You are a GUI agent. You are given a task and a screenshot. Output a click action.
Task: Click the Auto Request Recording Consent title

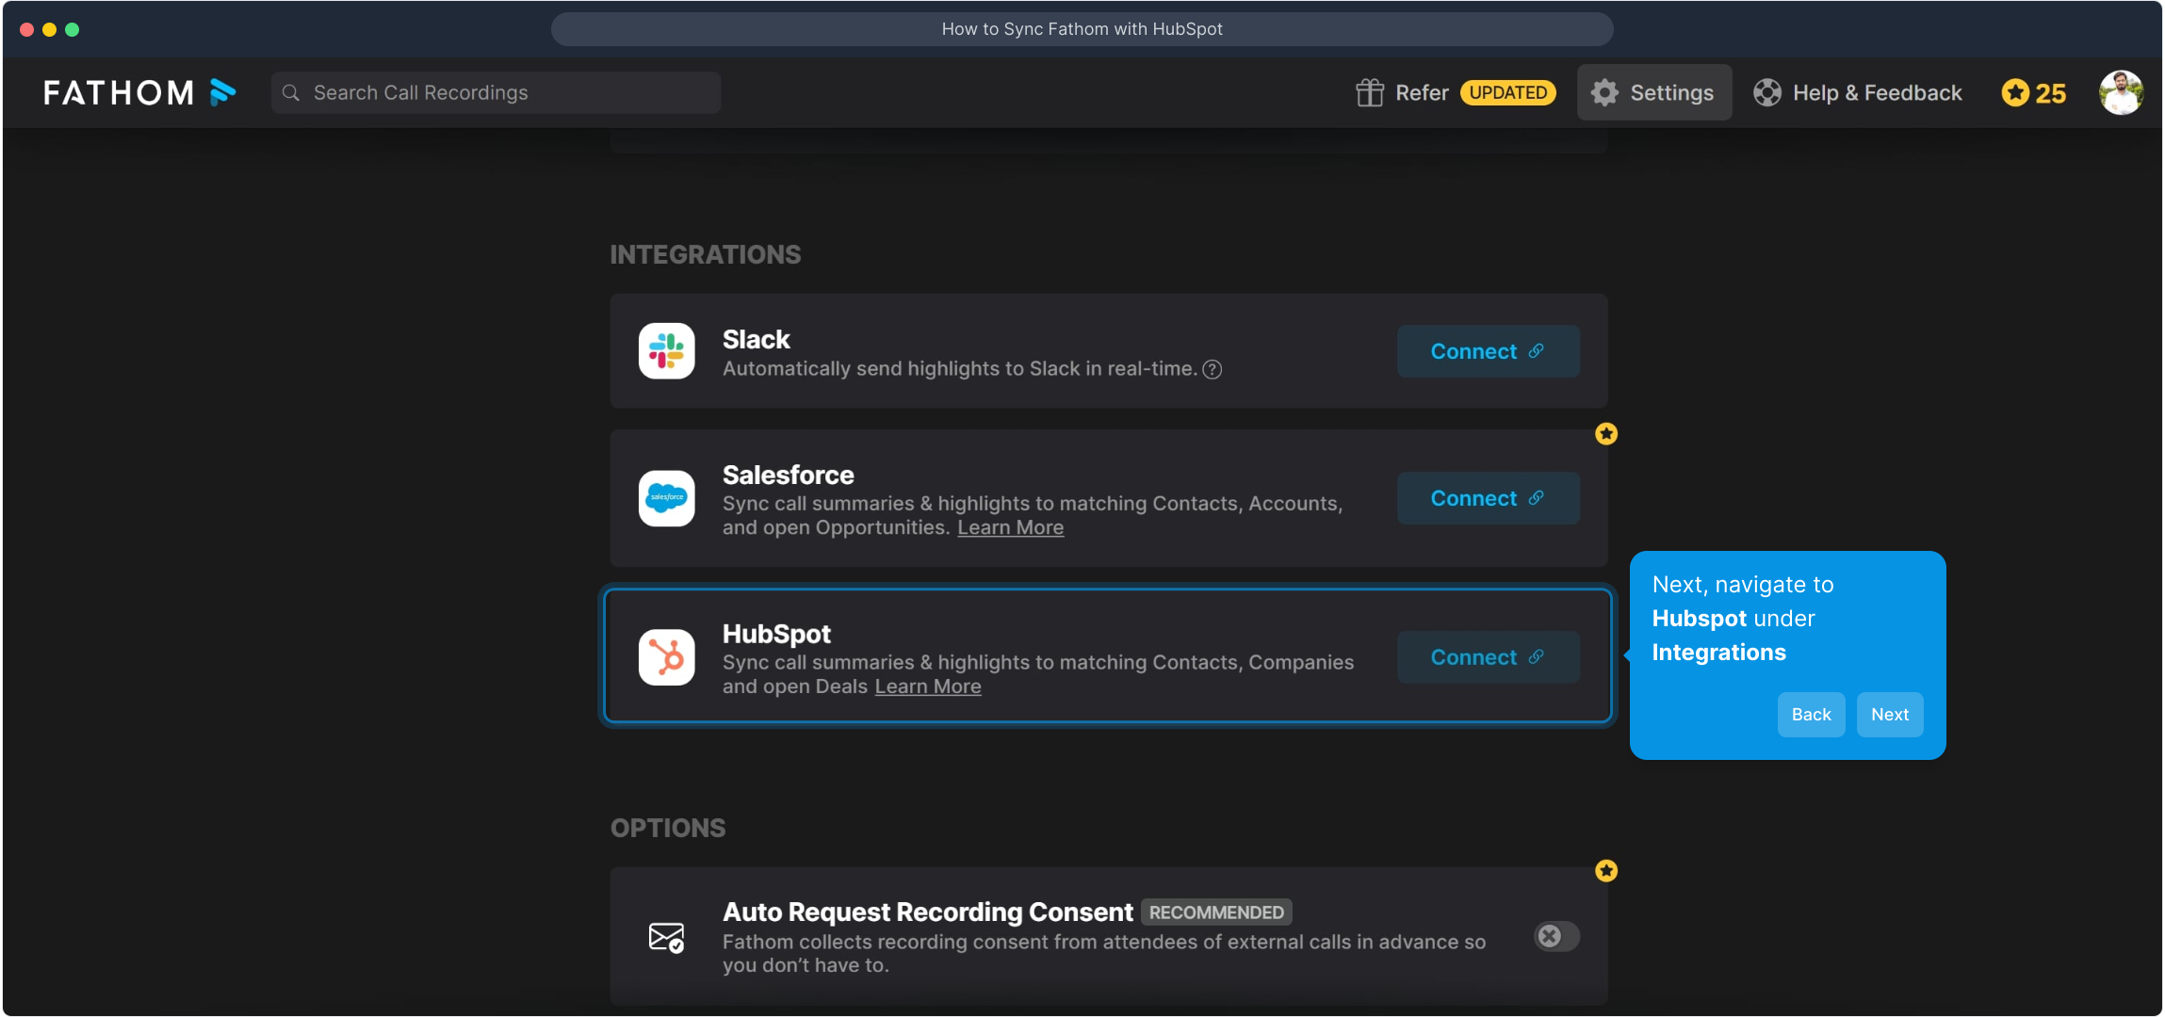click(x=928, y=912)
